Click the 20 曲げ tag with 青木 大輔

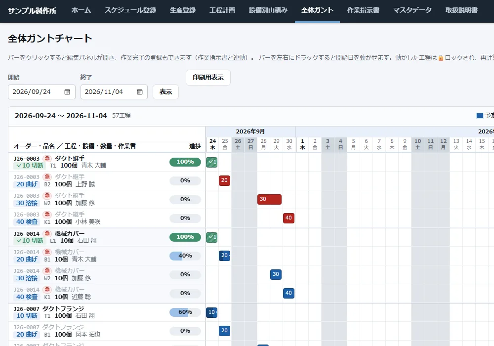[27, 259]
